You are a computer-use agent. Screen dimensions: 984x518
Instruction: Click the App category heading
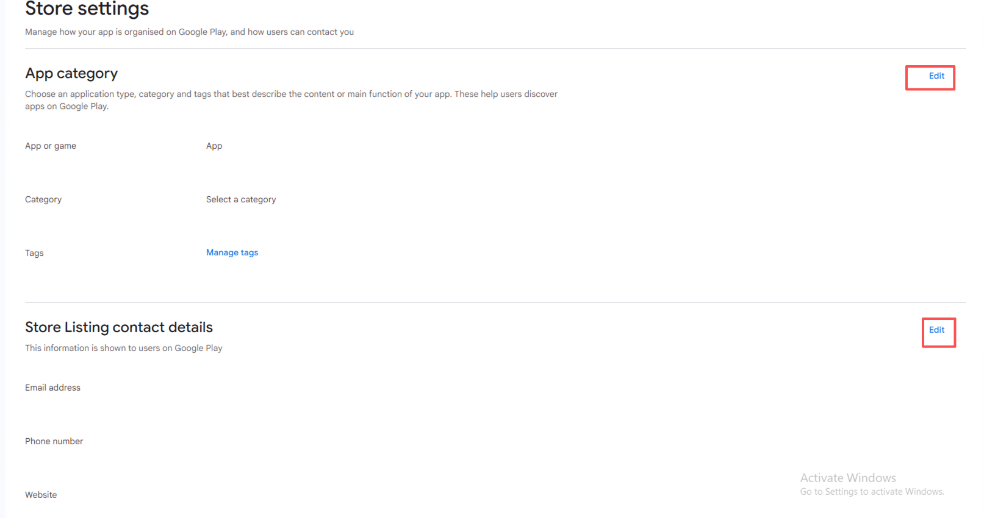pyautogui.click(x=71, y=74)
